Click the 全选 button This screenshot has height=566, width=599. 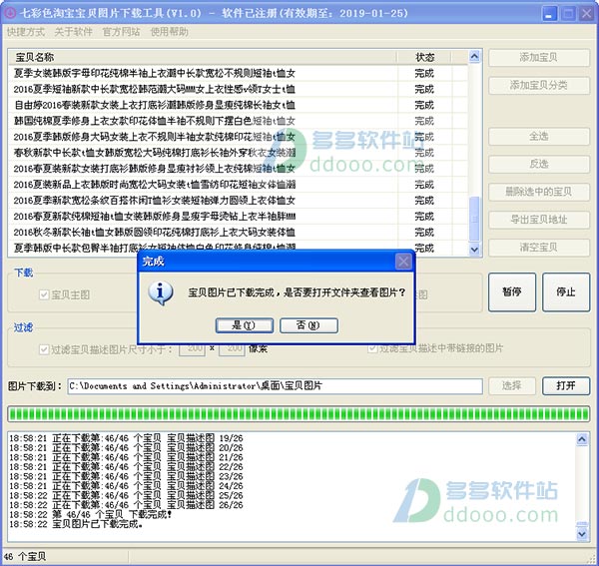point(539,137)
